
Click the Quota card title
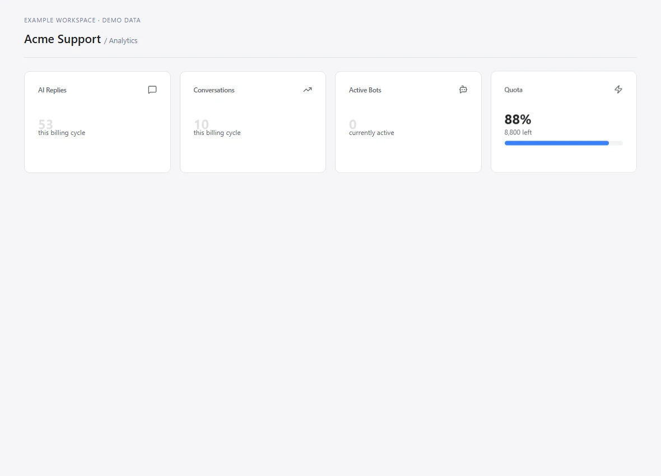point(514,90)
